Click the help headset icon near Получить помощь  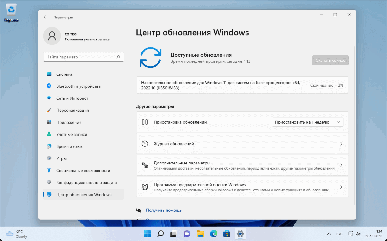tap(138, 210)
